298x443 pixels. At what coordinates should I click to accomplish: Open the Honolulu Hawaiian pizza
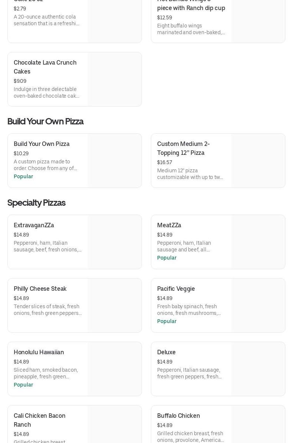click(39, 352)
